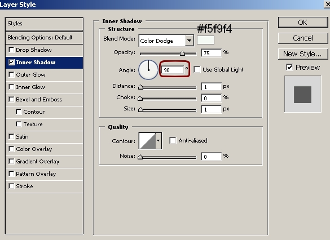This screenshot has width=330, height=240.
Task: Enable the Outer Glow checkbox
Action: tap(11, 75)
